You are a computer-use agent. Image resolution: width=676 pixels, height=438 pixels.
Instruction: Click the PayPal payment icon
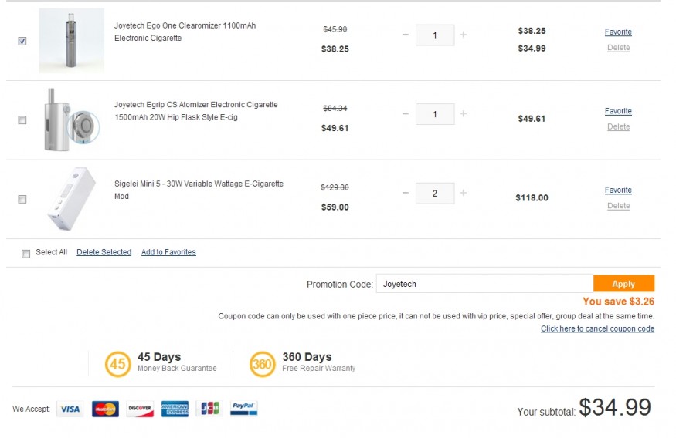click(243, 409)
